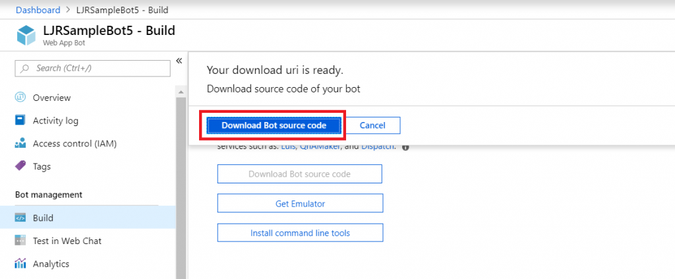This screenshot has width=675, height=279.
Task: Click the Test in Web Chat icon
Action: tap(20, 241)
